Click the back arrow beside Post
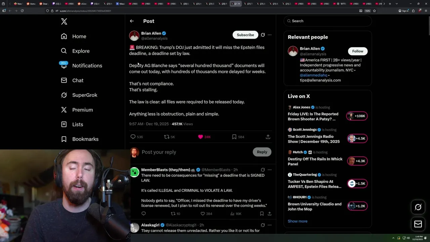The width and height of the screenshot is (430, 242). [x=132, y=21]
